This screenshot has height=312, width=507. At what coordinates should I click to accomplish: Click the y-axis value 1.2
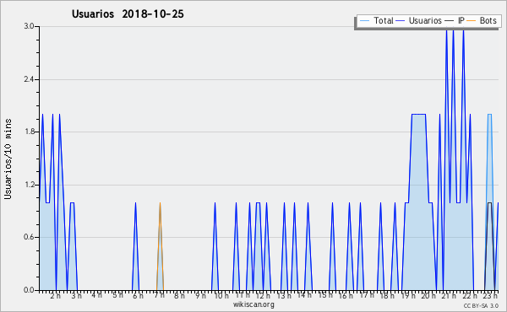coord(29,185)
